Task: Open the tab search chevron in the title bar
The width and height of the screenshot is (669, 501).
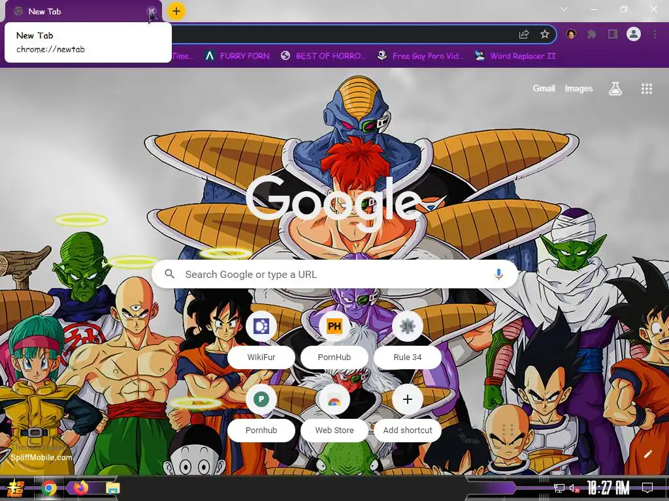Action: [x=564, y=9]
